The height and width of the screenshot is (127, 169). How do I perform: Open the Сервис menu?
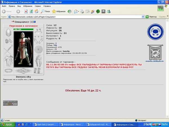pyautogui.click(x=38, y=6)
